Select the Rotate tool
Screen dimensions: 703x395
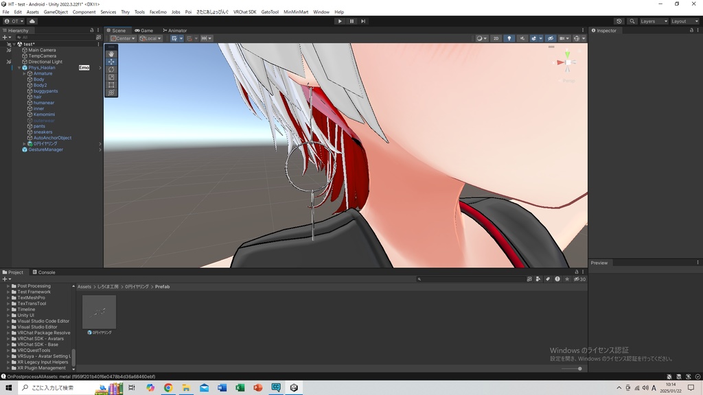[111, 69]
